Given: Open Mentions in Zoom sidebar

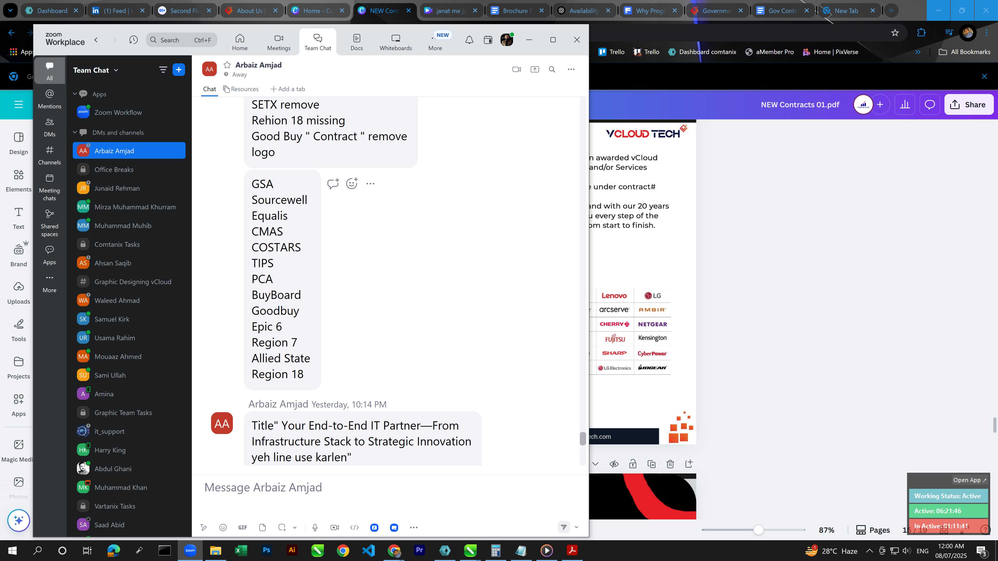Looking at the screenshot, I should coord(50,99).
